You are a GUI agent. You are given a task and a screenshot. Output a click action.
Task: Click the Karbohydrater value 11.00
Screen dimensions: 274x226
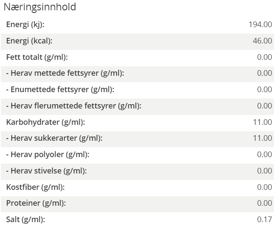click(x=262, y=122)
